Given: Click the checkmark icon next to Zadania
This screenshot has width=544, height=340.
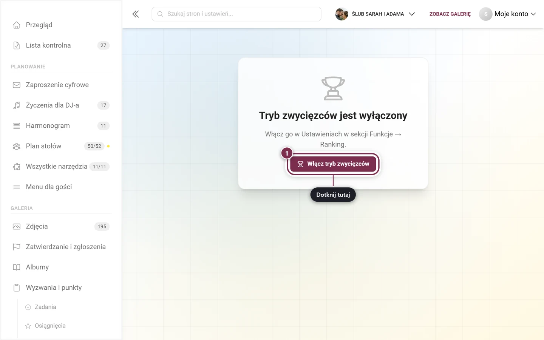Looking at the screenshot, I should point(28,307).
